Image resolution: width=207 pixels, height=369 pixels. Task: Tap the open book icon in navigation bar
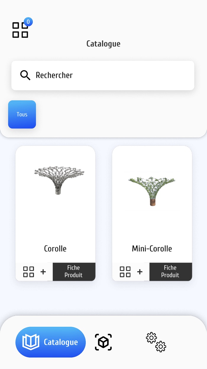coord(31,342)
